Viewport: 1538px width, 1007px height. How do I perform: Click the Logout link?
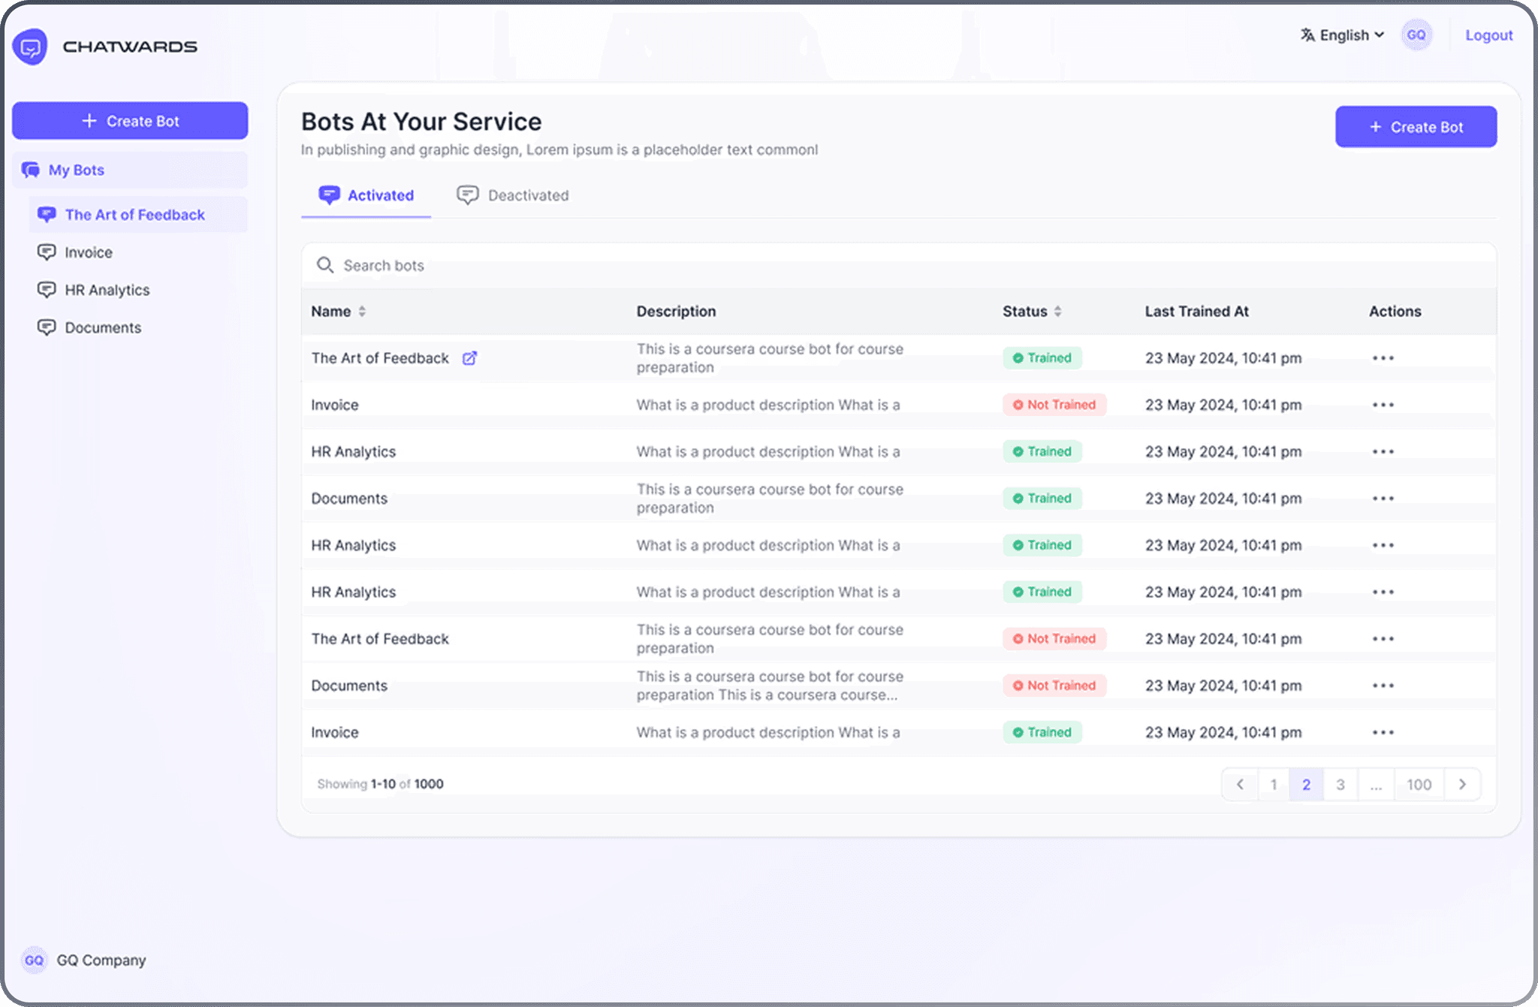pos(1488,35)
